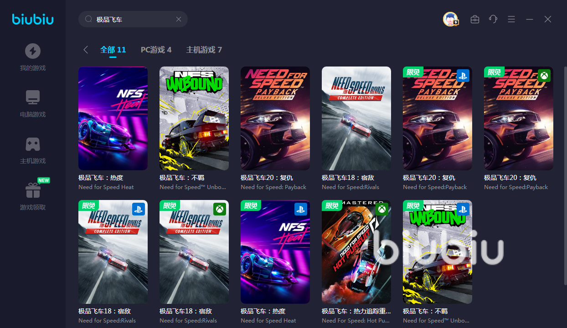
Task: Open Hot Pursuit Remastered Xbox cover
Action: [x=356, y=252]
